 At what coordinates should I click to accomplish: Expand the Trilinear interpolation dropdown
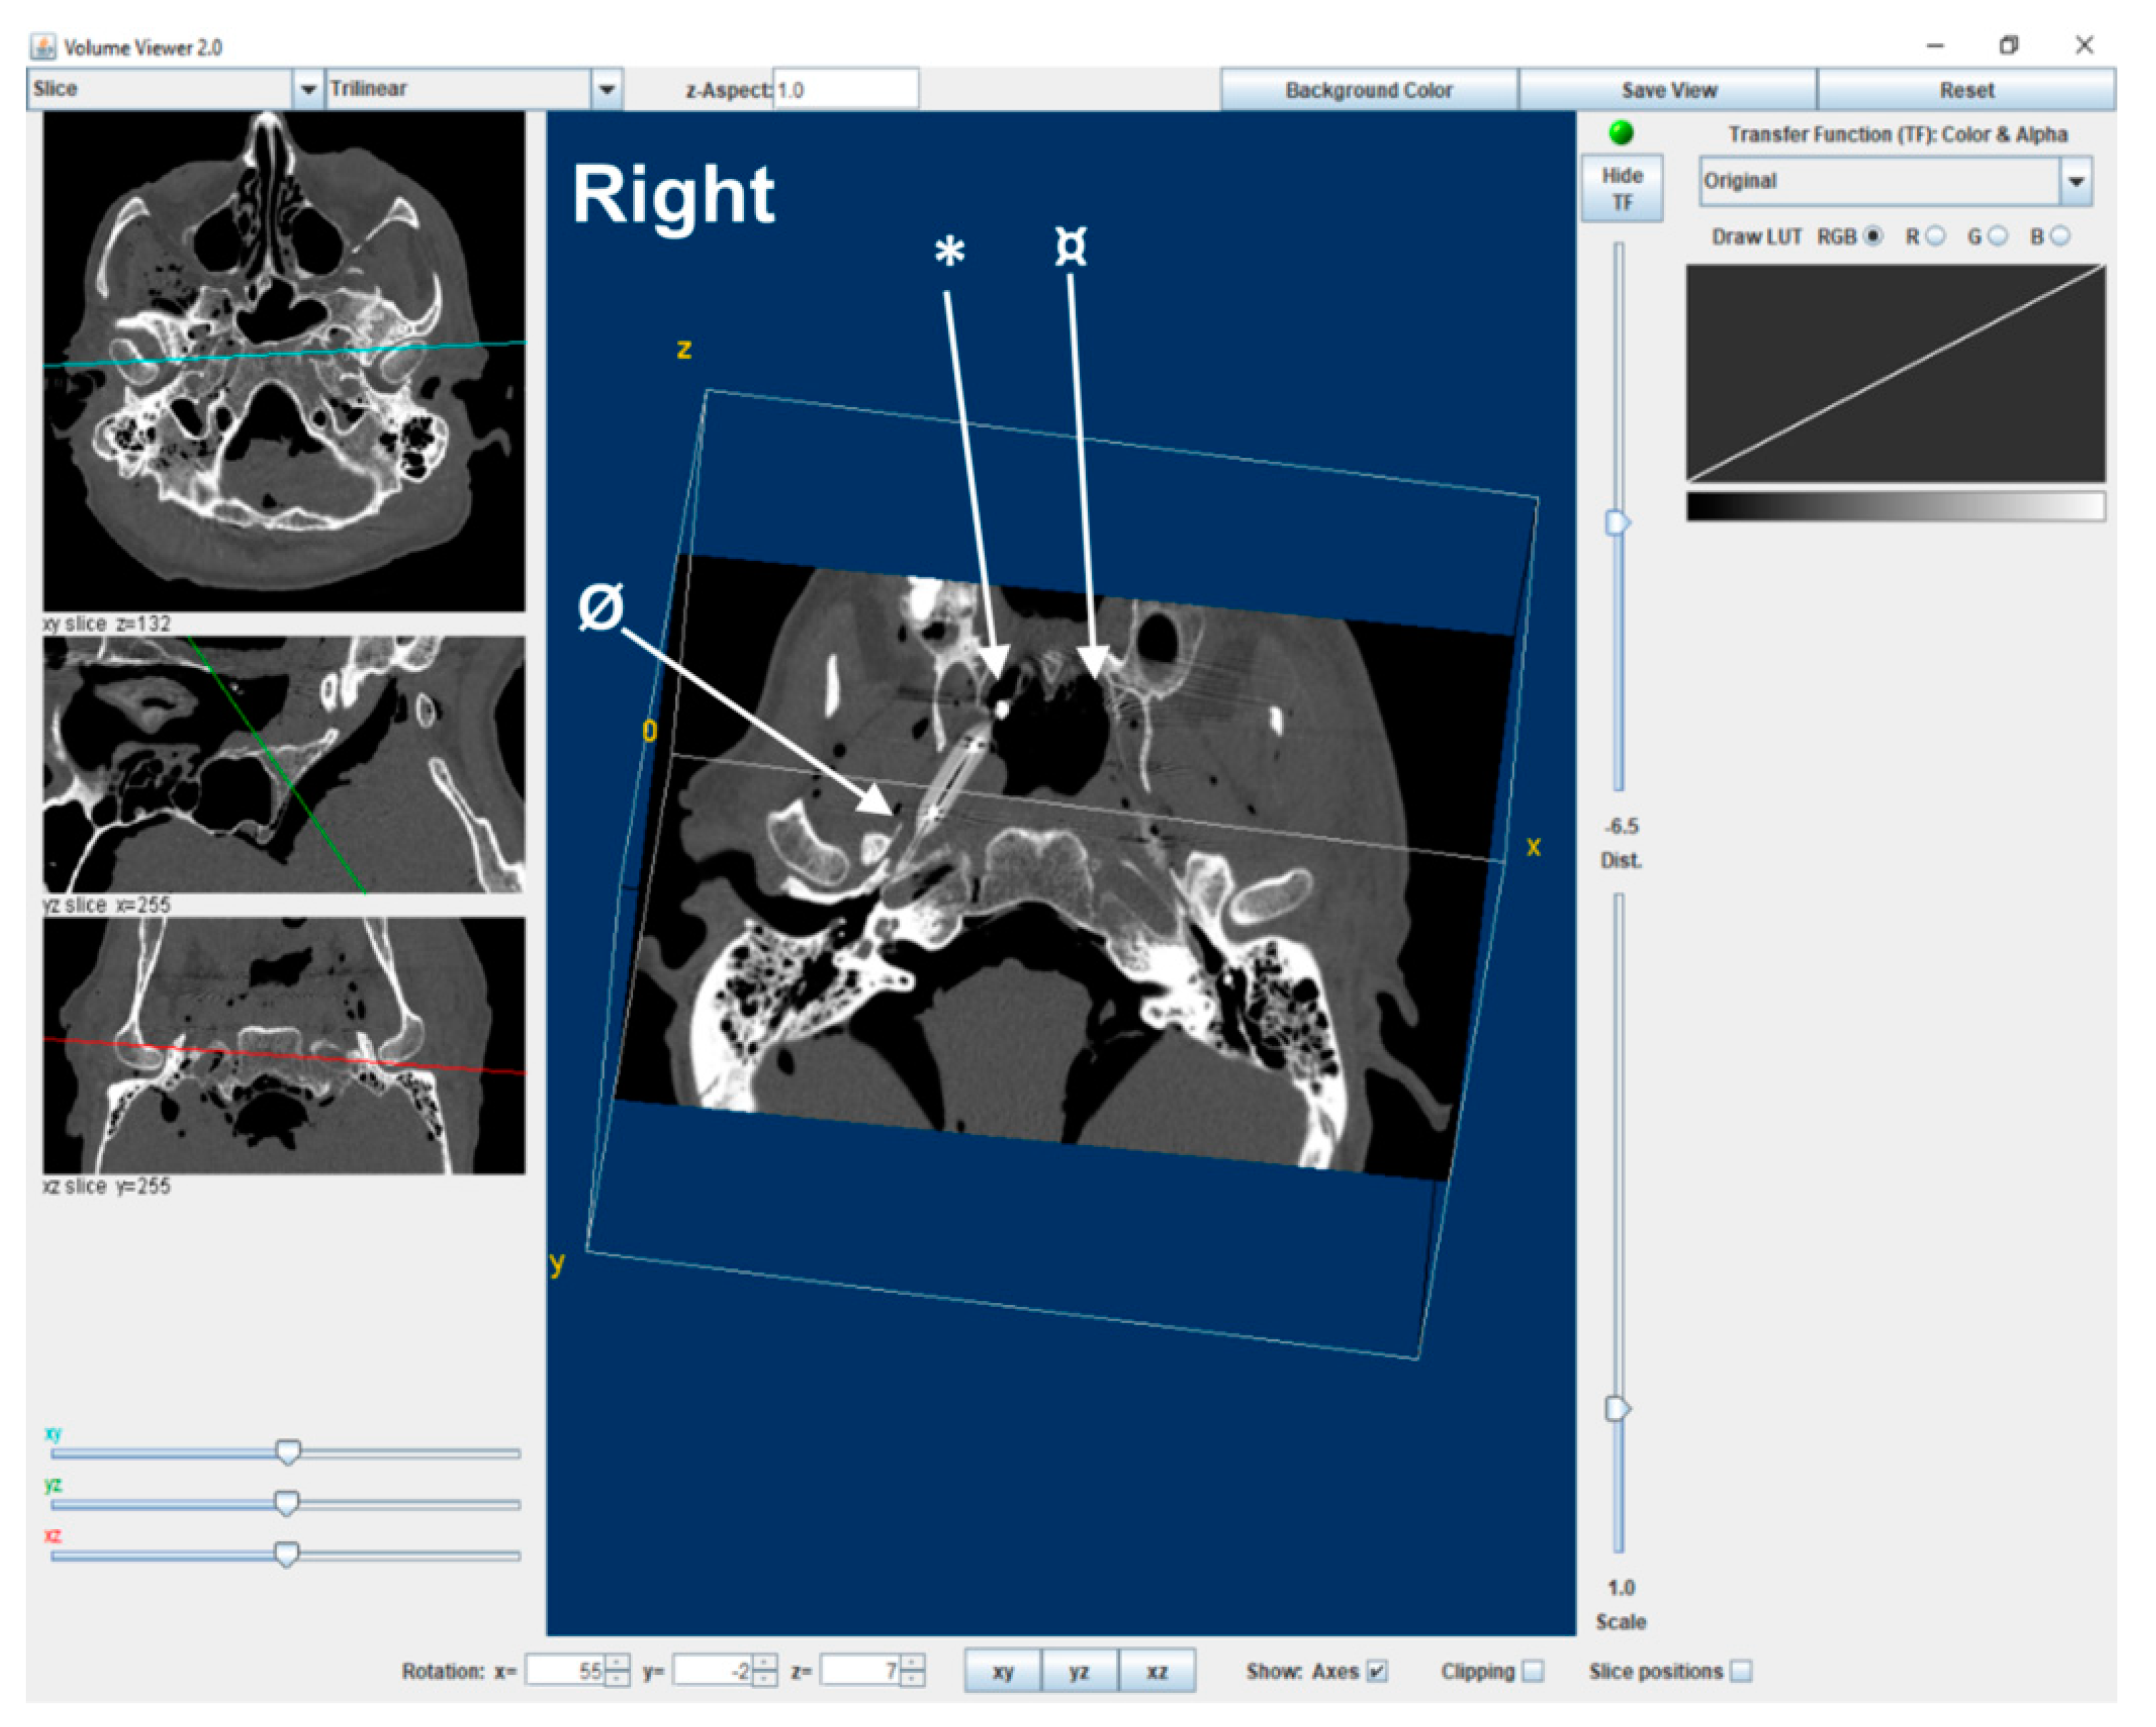coord(606,89)
